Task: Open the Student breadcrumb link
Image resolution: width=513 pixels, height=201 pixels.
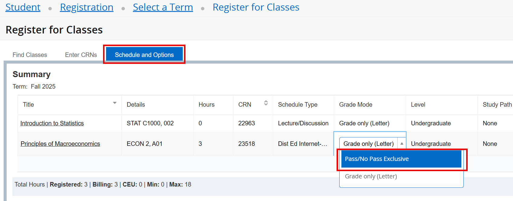Action: pyautogui.click(x=23, y=7)
